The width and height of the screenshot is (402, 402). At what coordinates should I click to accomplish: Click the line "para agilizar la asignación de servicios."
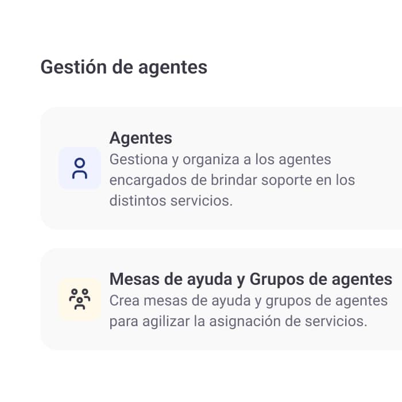point(238,321)
